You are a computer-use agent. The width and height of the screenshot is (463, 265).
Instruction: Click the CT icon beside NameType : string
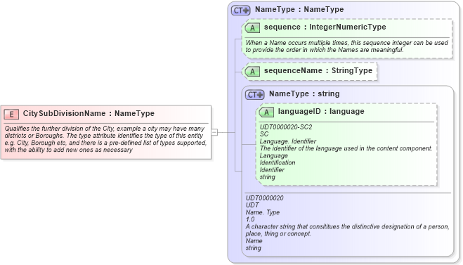click(x=254, y=94)
